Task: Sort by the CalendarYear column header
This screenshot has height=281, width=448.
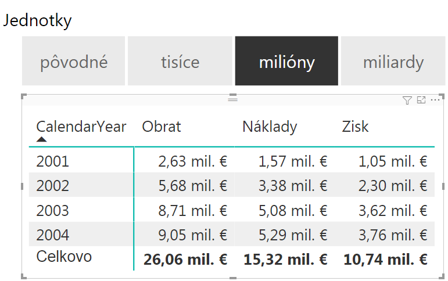Action: [x=81, y=127]
